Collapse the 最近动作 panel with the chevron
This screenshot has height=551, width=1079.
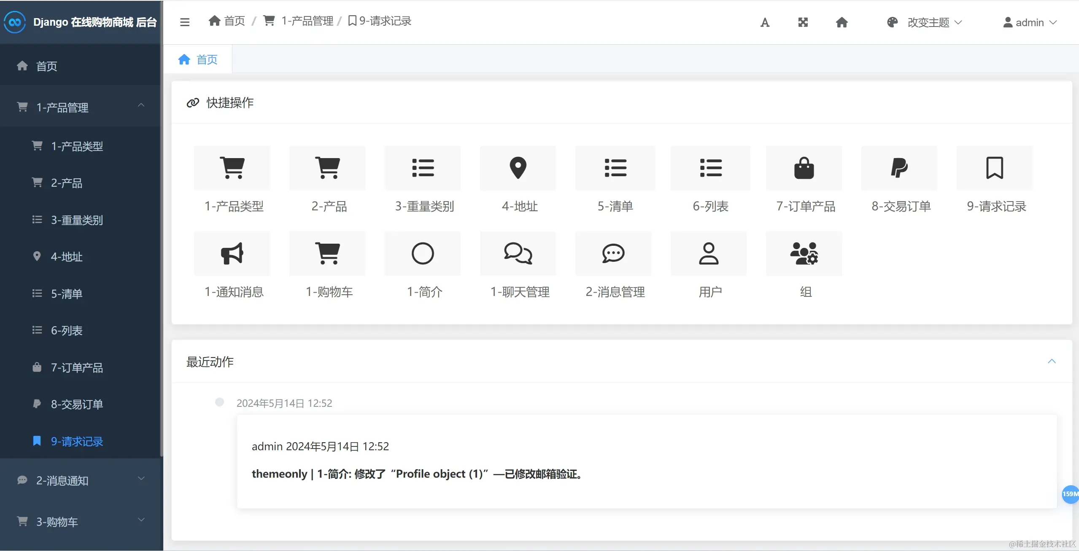click(x=1052, y=361)
